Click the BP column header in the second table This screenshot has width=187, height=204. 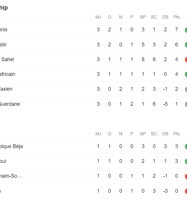point(143,134)
